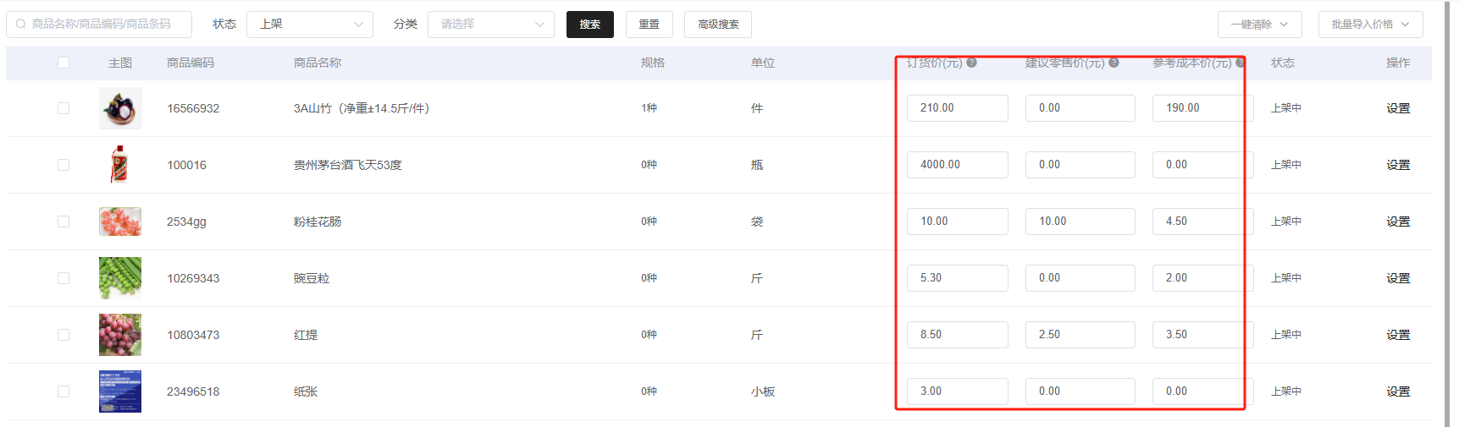Open the 豌豆粒 product image
The height and width of the screenshot is (427, 1459).
[120, 278]
